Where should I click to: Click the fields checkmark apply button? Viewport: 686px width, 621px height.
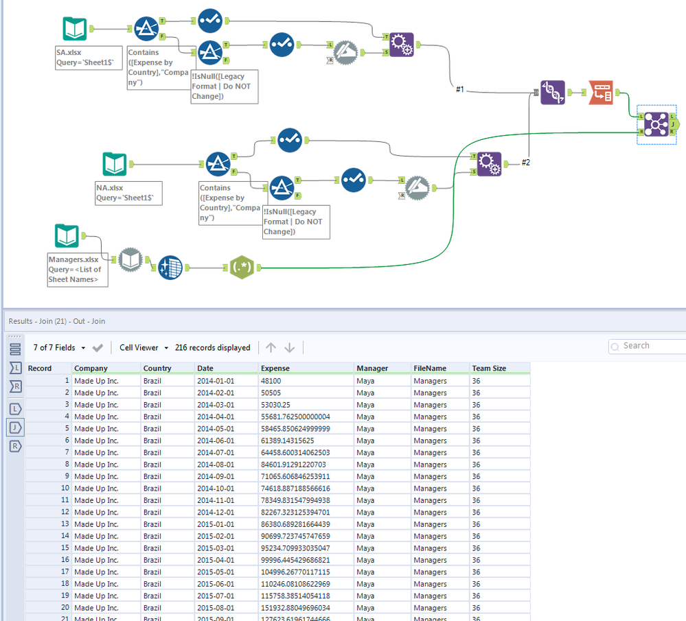pyautogui.click(x=98, y=348)
